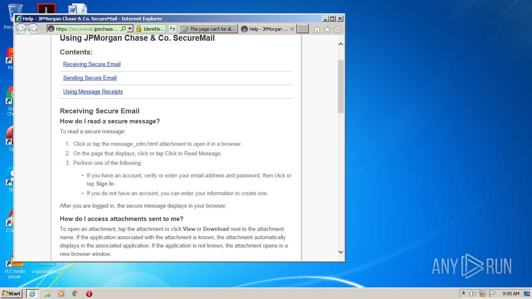The height and width of the screenshot is (299, 532).
Task: Click the 9:00 AM clock
Action: coord(511,294)
